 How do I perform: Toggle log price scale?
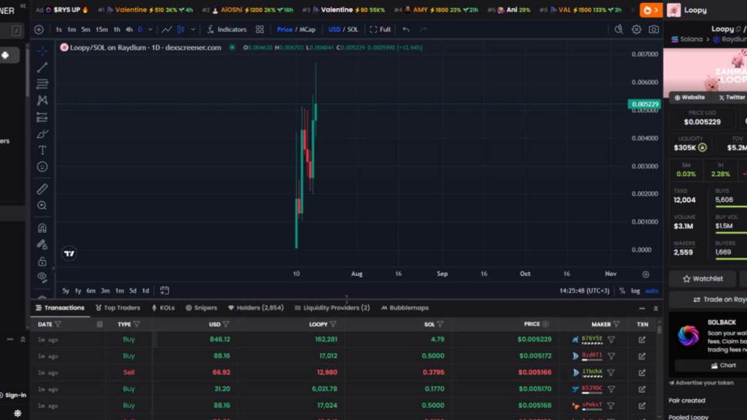pos(635,291)
